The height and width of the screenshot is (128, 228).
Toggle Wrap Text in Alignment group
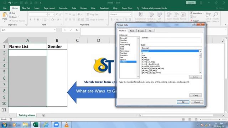93,15
